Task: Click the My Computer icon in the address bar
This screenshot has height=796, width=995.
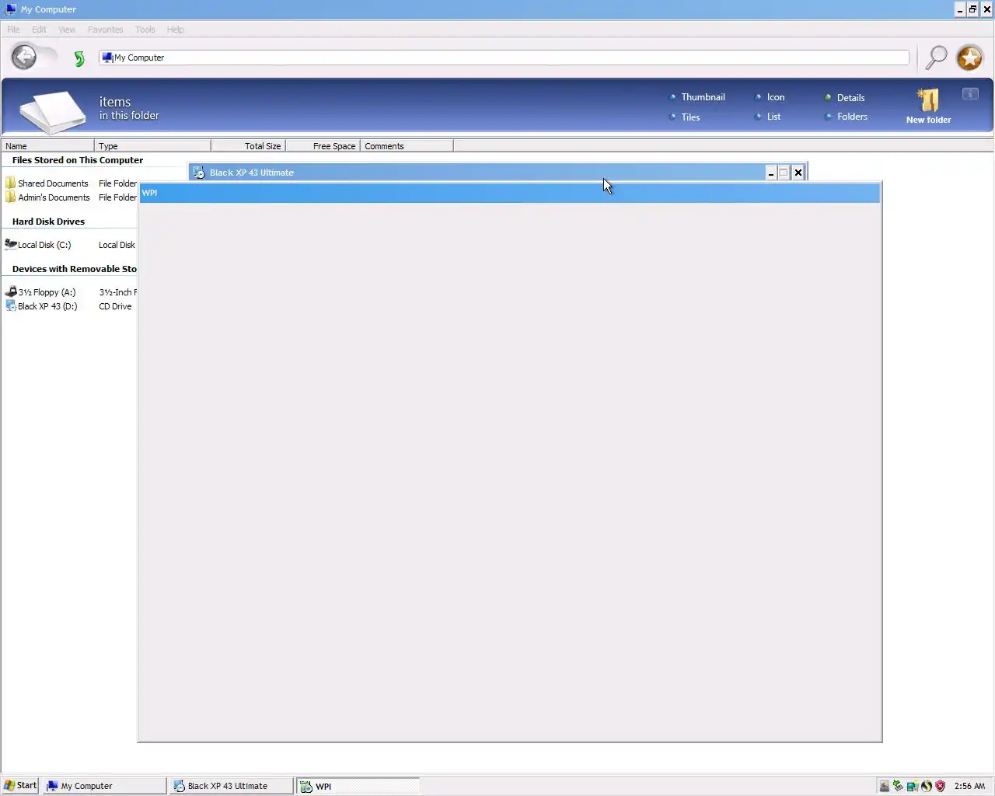Action: [107, 58]
